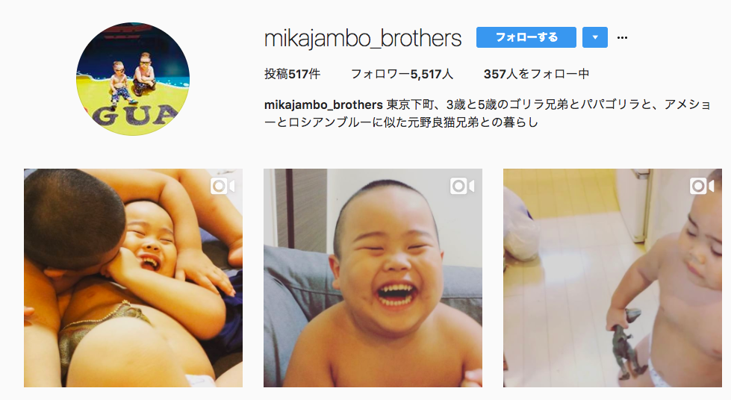Click the bold mikajambo_brothers name in bio
Image resolution: width=731 pixels, height=400 pixels.
pos(323,104)
